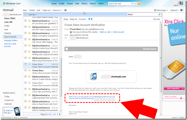Click opened envelope icon of selected iTunes mail
187x120 pixels.
click(x=29, y=64)
